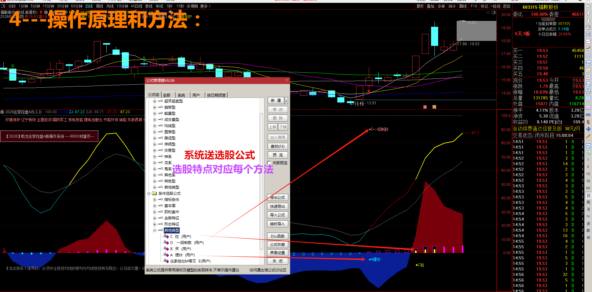Expand the 指标条件 tree node
The image size is (592, 292).
(x=155, y=200)
